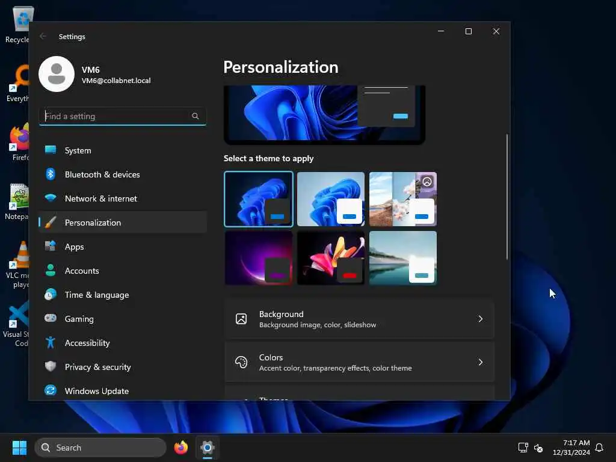Expand the Background row chevron
Screen dimensions: 616x462
[x=480, y=319]
